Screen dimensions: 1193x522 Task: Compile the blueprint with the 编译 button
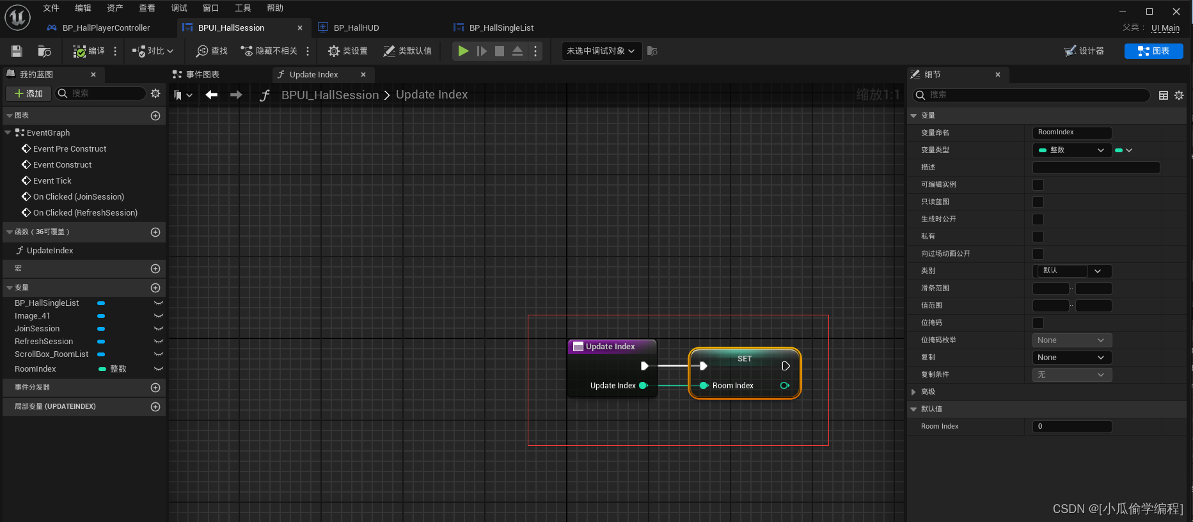pyautogui.click(x=88, y=51)
